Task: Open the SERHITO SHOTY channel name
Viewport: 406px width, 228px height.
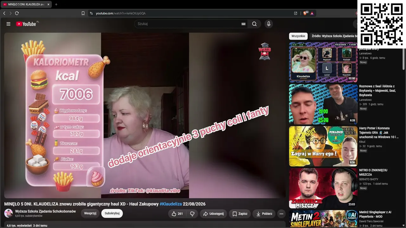Action: click(x=369, y=180)
